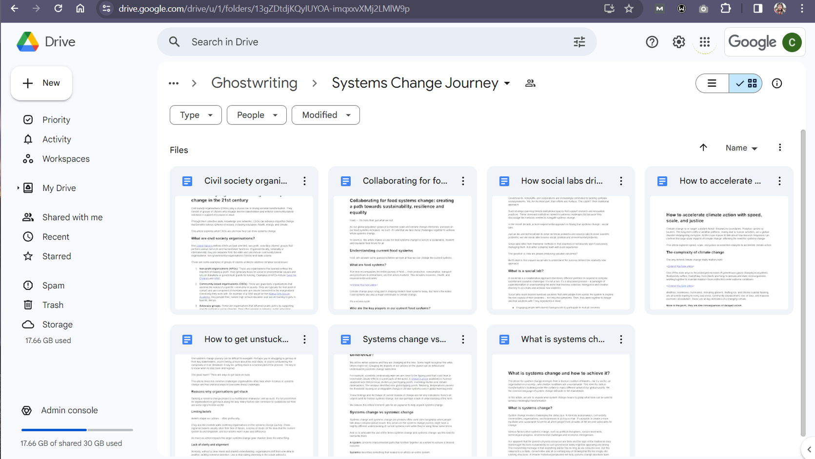Open more actions for How social labs dri...
815x459 pixels.
621,181
